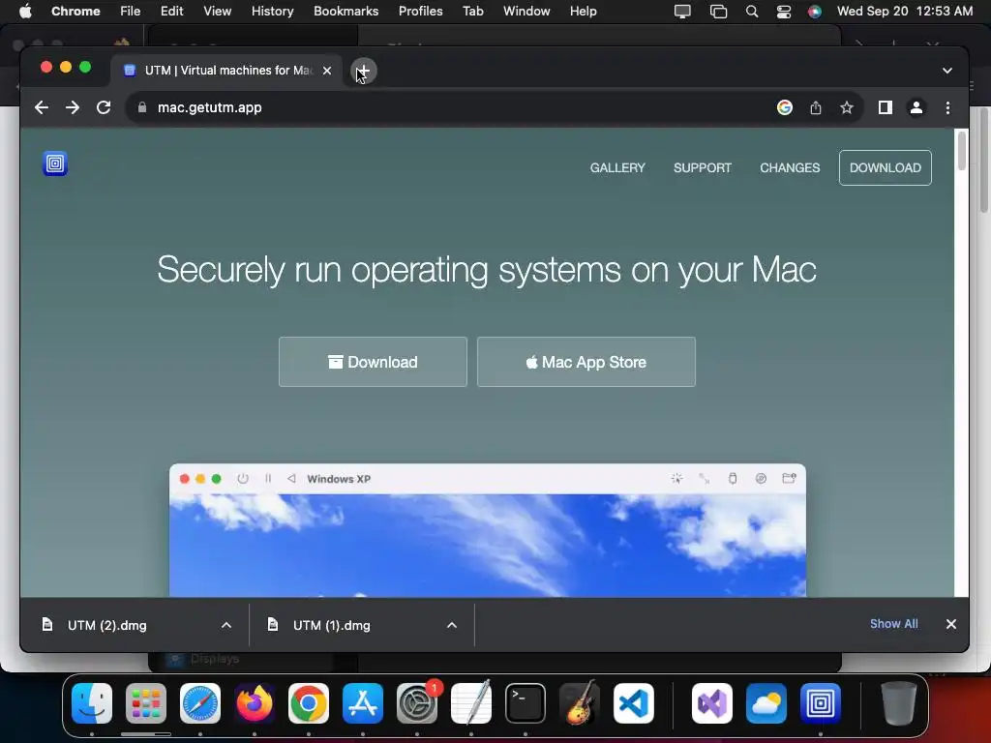This screenshot has width=991, height=743.
Task: Expand options for UTM (1).dmg
Action: [x=452, y=626]
